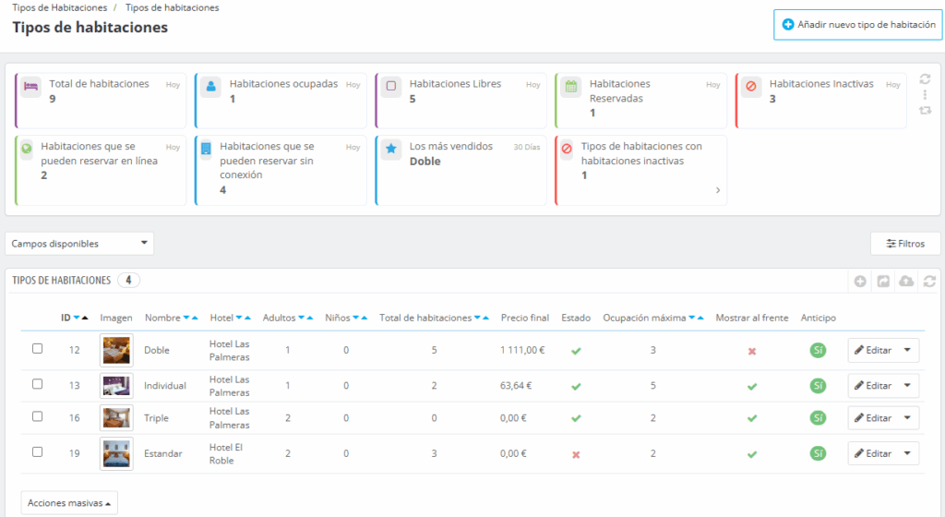Viewport: 945px width, 517px height.
Task: Click the refresh icon beside the KPI cards
Action: (925, 79)
